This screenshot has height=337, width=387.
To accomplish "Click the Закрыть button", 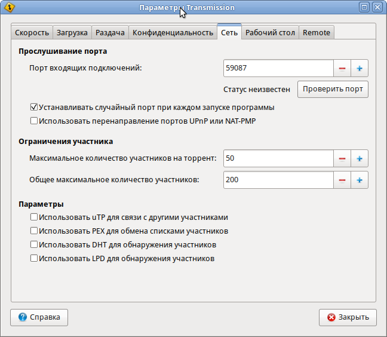I will click(x=348, y=317).
